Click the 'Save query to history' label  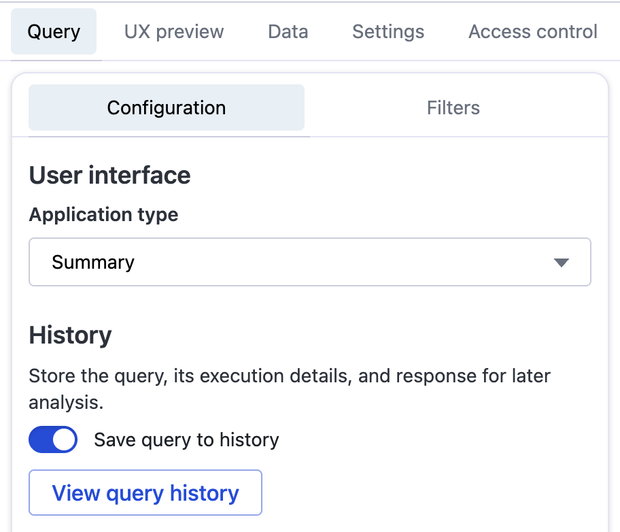pyautogui.click(x=186, y=440)
